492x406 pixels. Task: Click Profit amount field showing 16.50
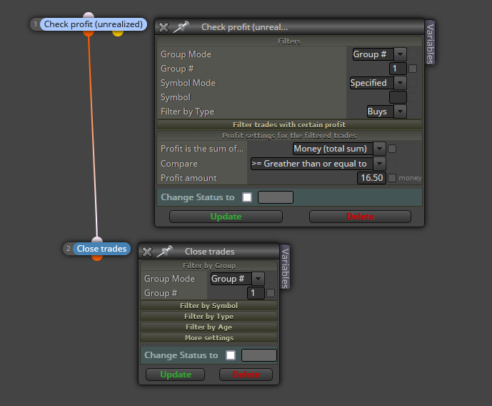point(371,178)
